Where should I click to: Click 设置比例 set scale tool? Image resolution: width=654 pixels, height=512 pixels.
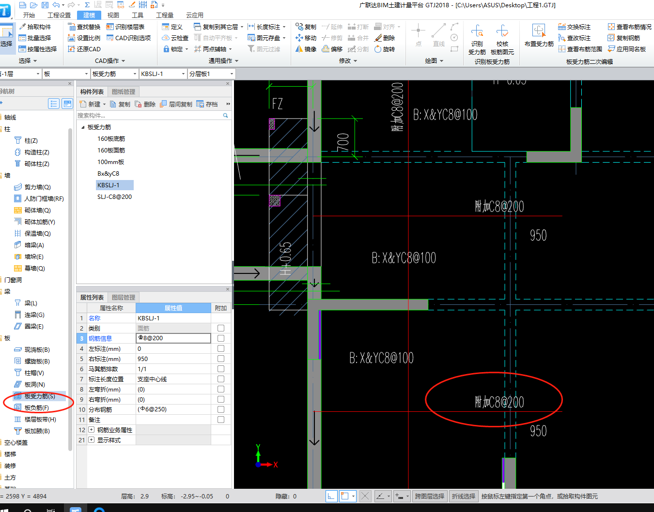(84, 38)
